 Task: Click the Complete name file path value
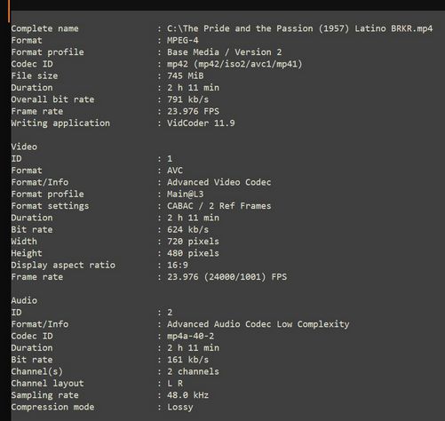[299, 28]
